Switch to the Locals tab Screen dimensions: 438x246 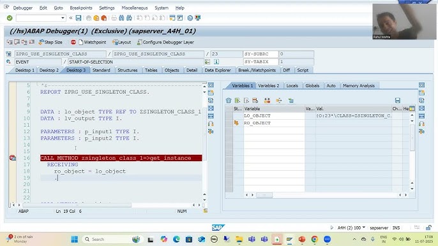pyautogui.click(x=292, y=85)
